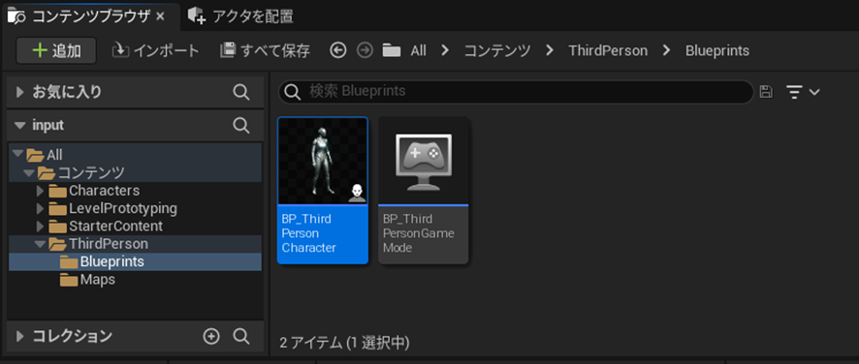Screen dimensions: 859x364
Task: Search within お気に入り using magnifier icon
Action: point(241,92)
